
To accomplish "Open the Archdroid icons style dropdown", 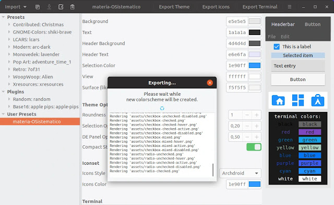I will tap(240, 173).
